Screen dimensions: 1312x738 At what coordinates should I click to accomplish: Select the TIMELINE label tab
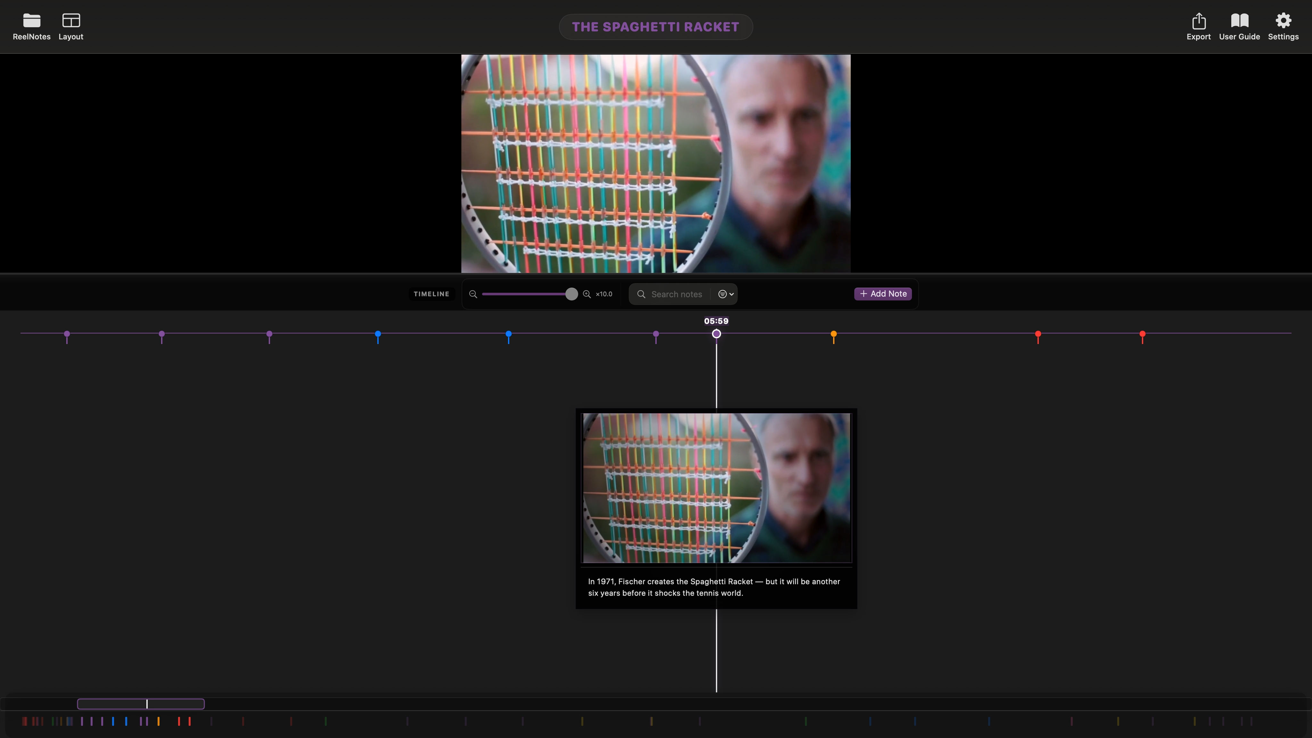(x=431, y=294)
